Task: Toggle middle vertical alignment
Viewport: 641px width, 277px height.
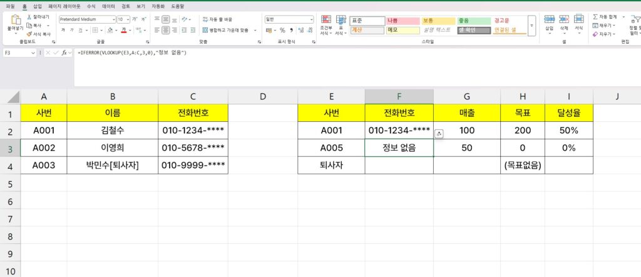Action: pyautogui.click(x=165, y=19)
